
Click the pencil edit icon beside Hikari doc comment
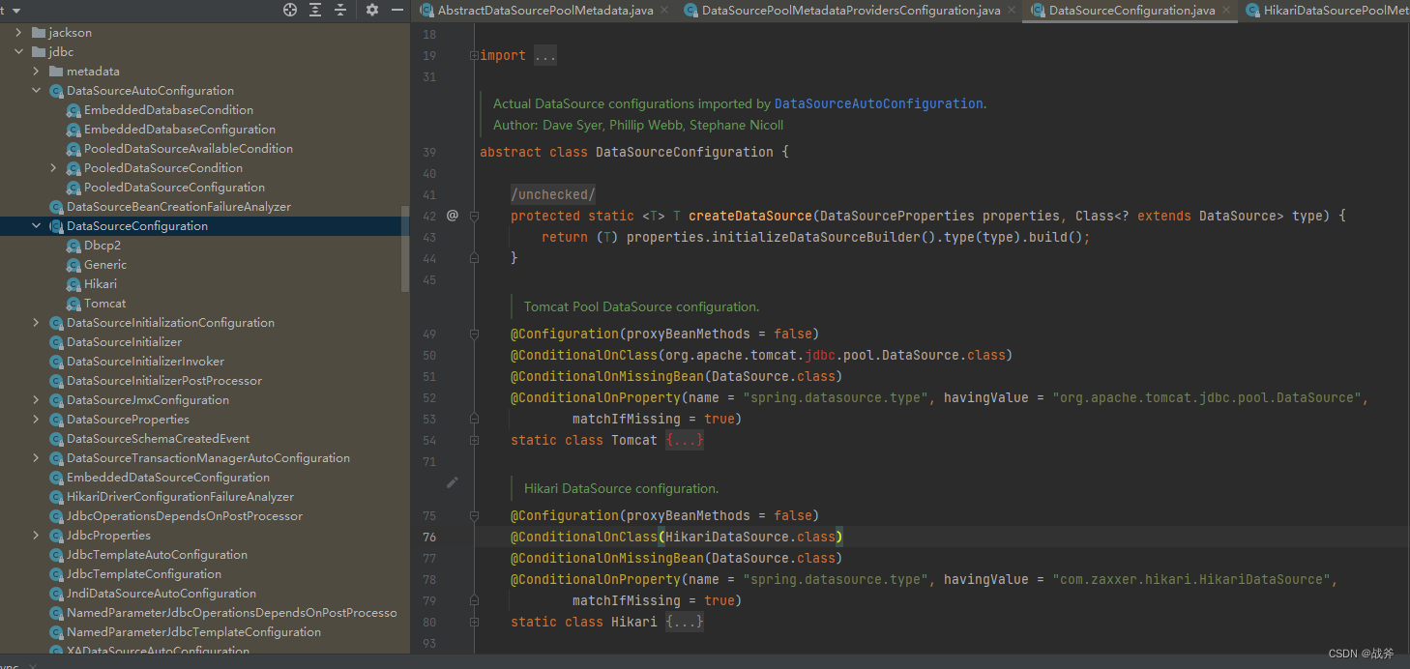click(x=453, y=481)
